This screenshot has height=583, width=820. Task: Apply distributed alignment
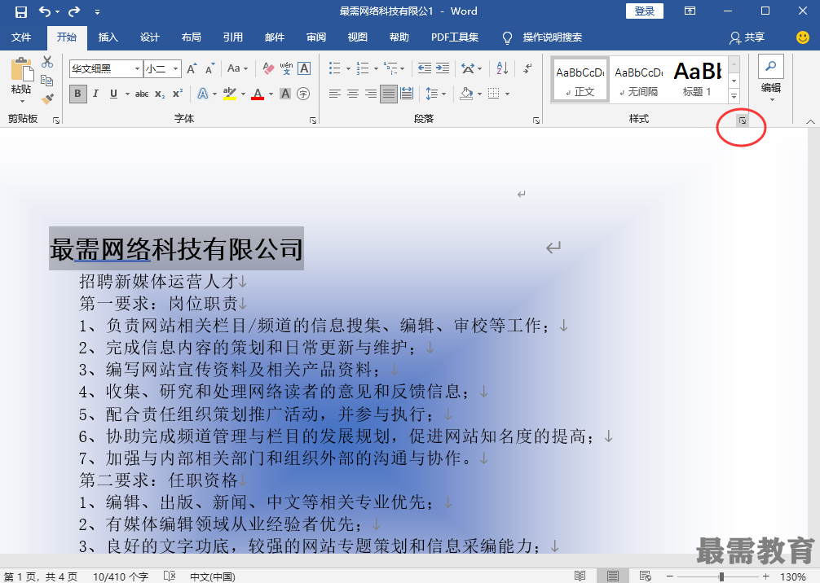point(407,94)
